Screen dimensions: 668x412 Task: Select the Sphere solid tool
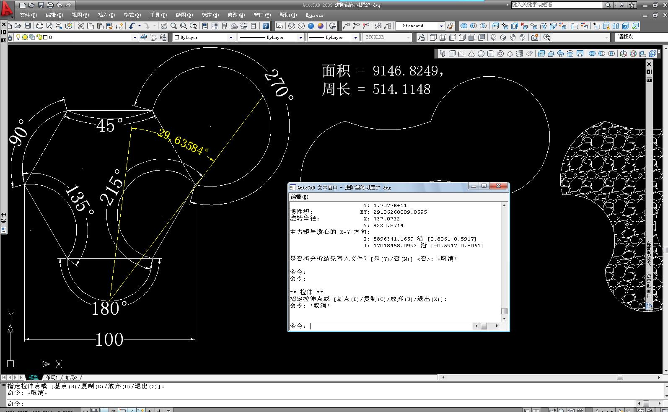tap(481, 54)
